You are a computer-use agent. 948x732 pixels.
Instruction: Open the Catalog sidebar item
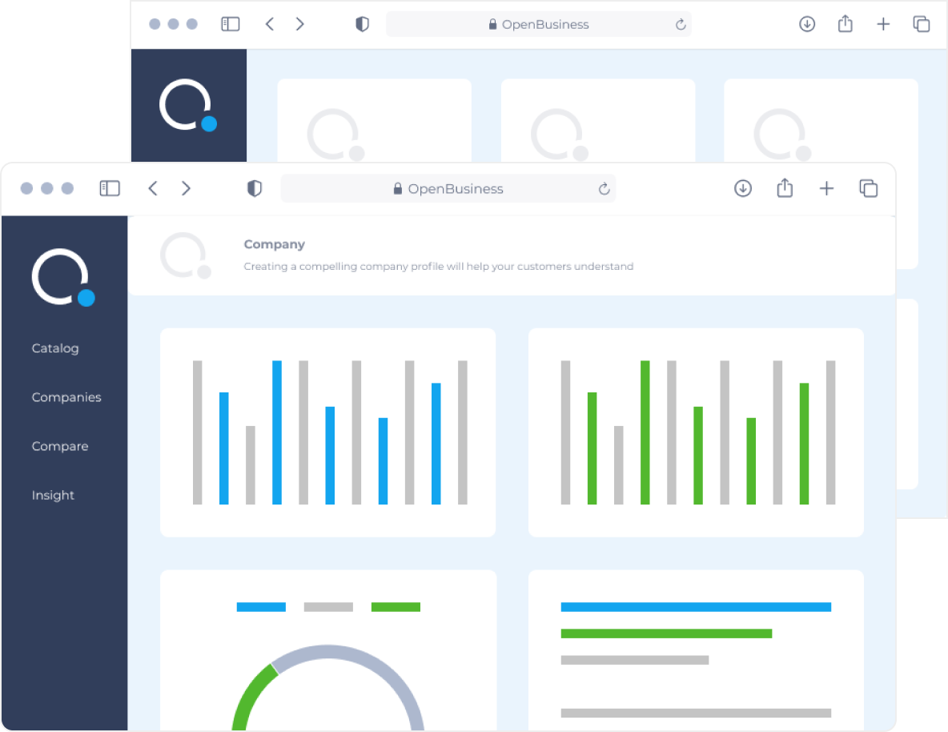point(55,348)
